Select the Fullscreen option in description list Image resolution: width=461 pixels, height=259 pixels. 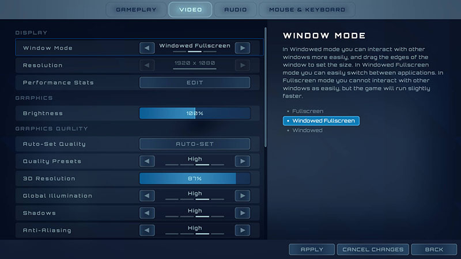coord(307,111)
